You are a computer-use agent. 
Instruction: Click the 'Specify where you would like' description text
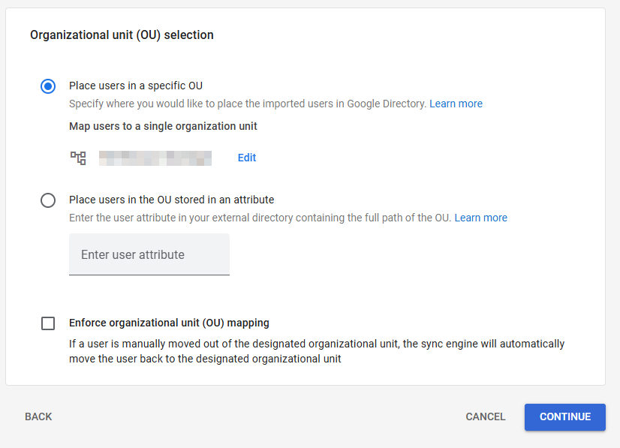(x=248, y=104)
